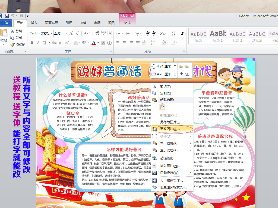Click the Clear Formatting icon
Screen dimensions: 278x208
click(97, 32)
